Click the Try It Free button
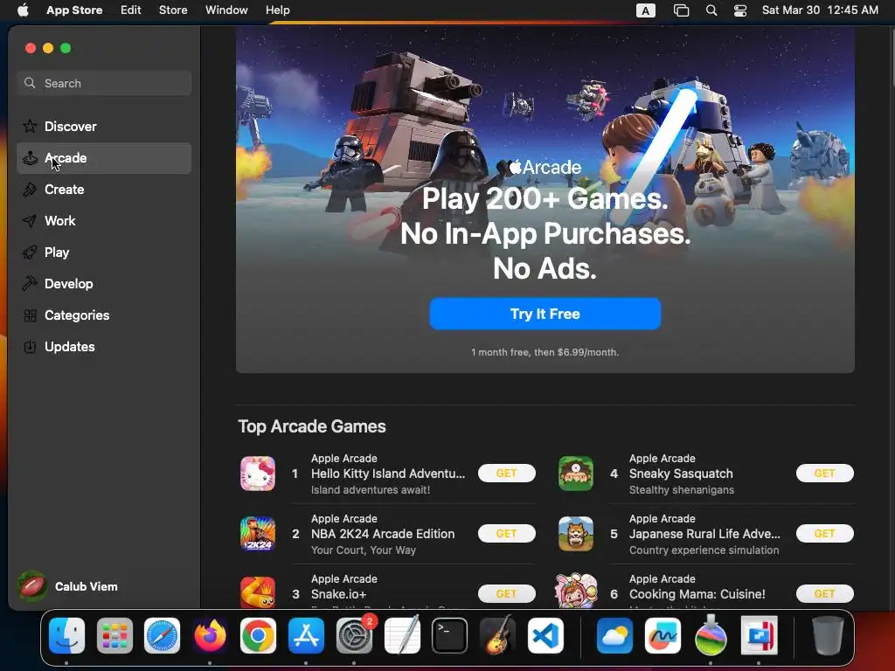895x671 pixels. (545, 314)
